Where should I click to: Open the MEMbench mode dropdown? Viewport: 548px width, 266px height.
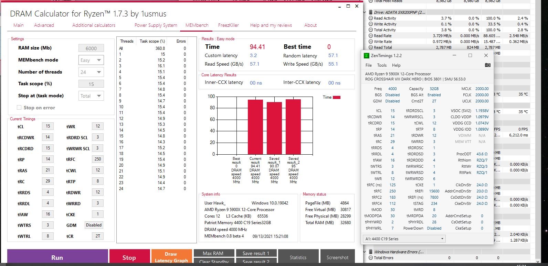pyautogui.click(x=91, y=60)
